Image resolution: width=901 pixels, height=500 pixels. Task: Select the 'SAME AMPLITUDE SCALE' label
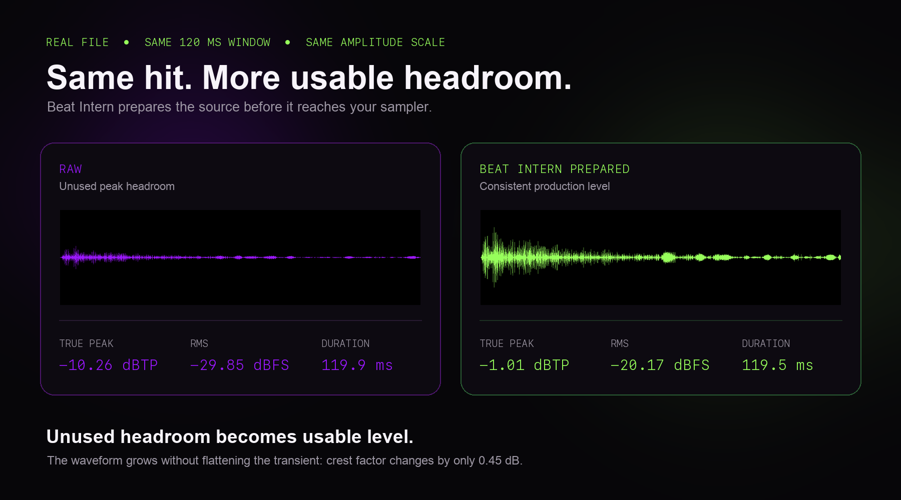tap(375, 42)
